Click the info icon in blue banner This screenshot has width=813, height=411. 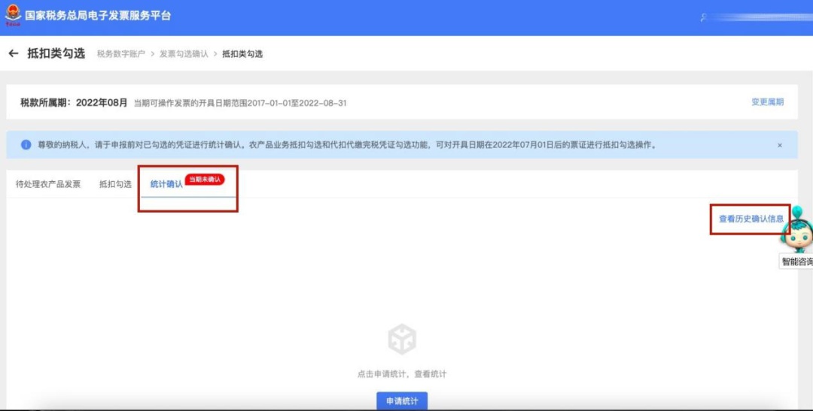[x=26, y=145]
